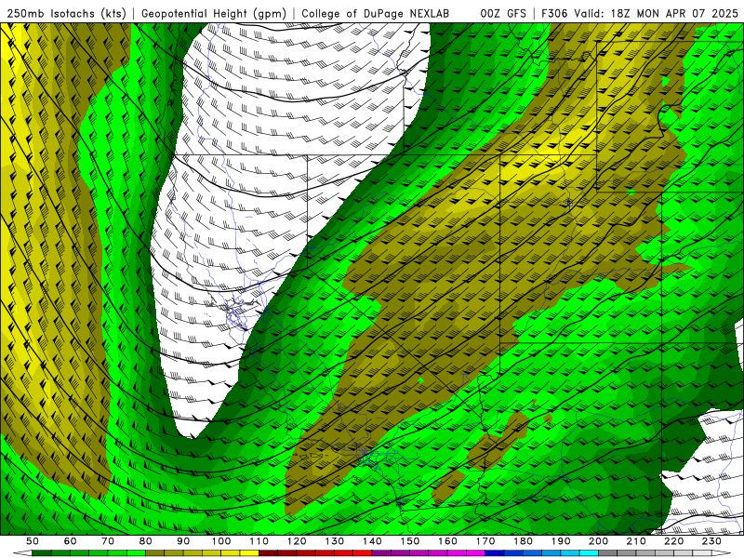
Task: Click the '60' legend value
Action: coord(71,541)
